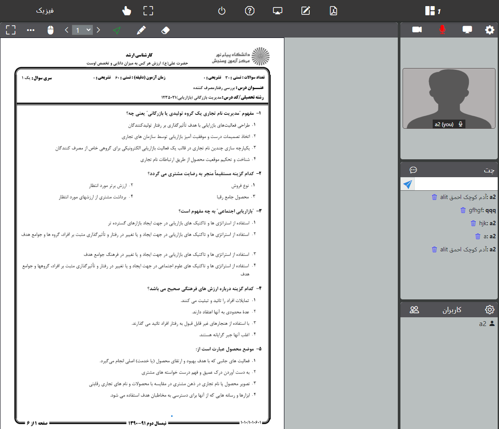
Task: Click the a2 (you) video thumbnail
Action: pyautogui.click(x=449, y=98)
